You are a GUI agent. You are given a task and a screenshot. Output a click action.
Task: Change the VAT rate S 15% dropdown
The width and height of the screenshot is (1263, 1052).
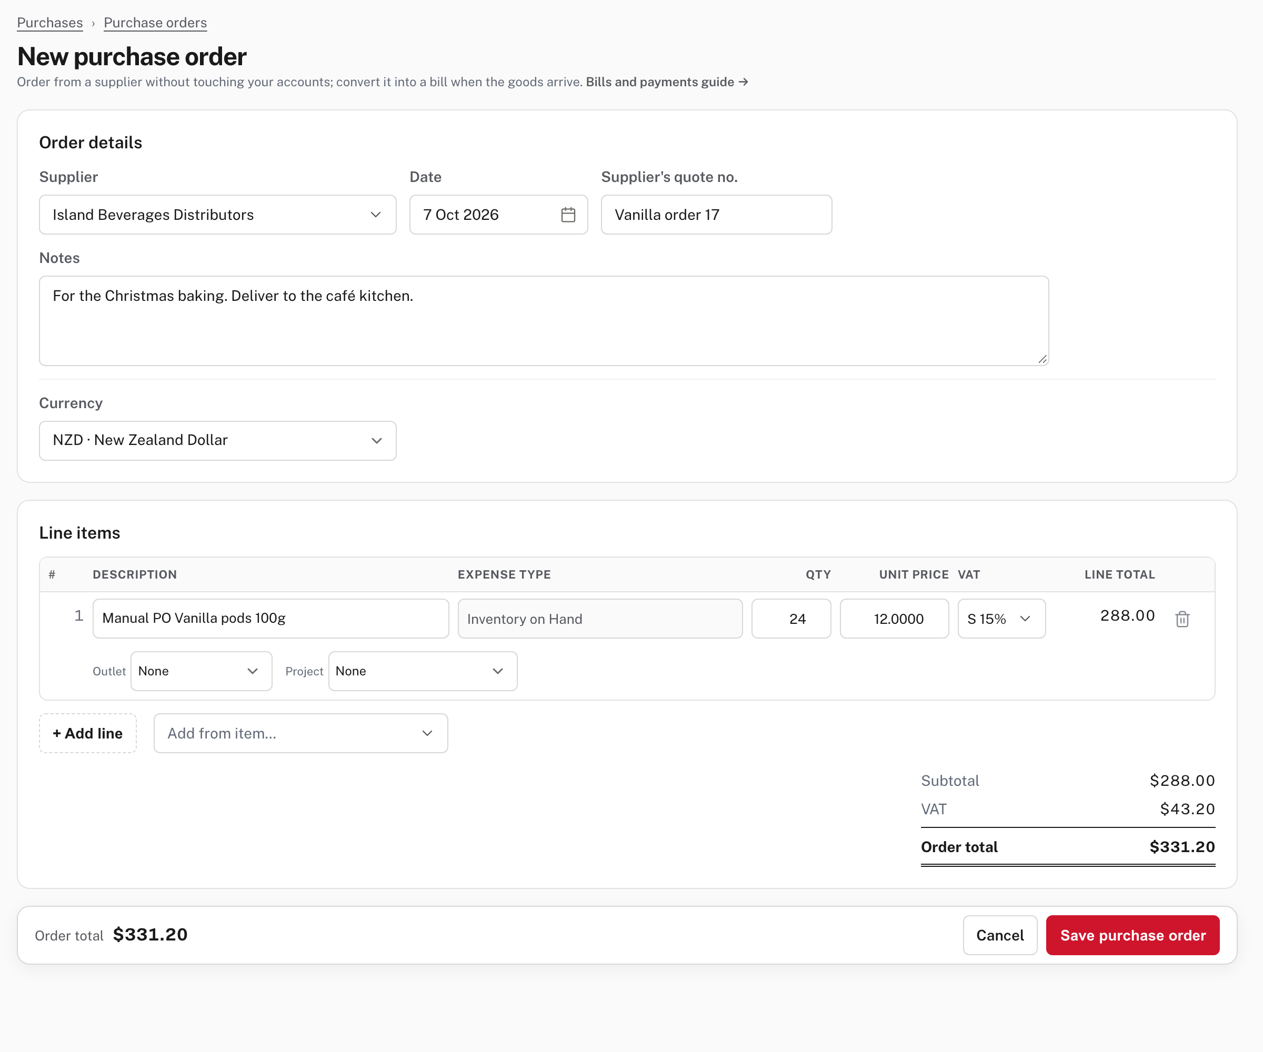[x=1001, y=619]
